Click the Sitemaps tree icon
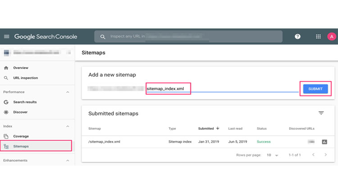This screenshot has width=338, height=194. click(x=6, y=147)
